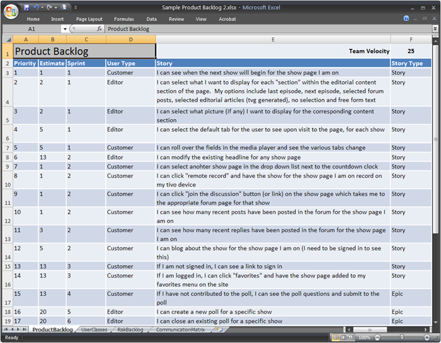This screenshot has width=441, height=343.
Task: Open the UserClasses sheet tab
Action: pyautogui.click(x=94, y=329)
